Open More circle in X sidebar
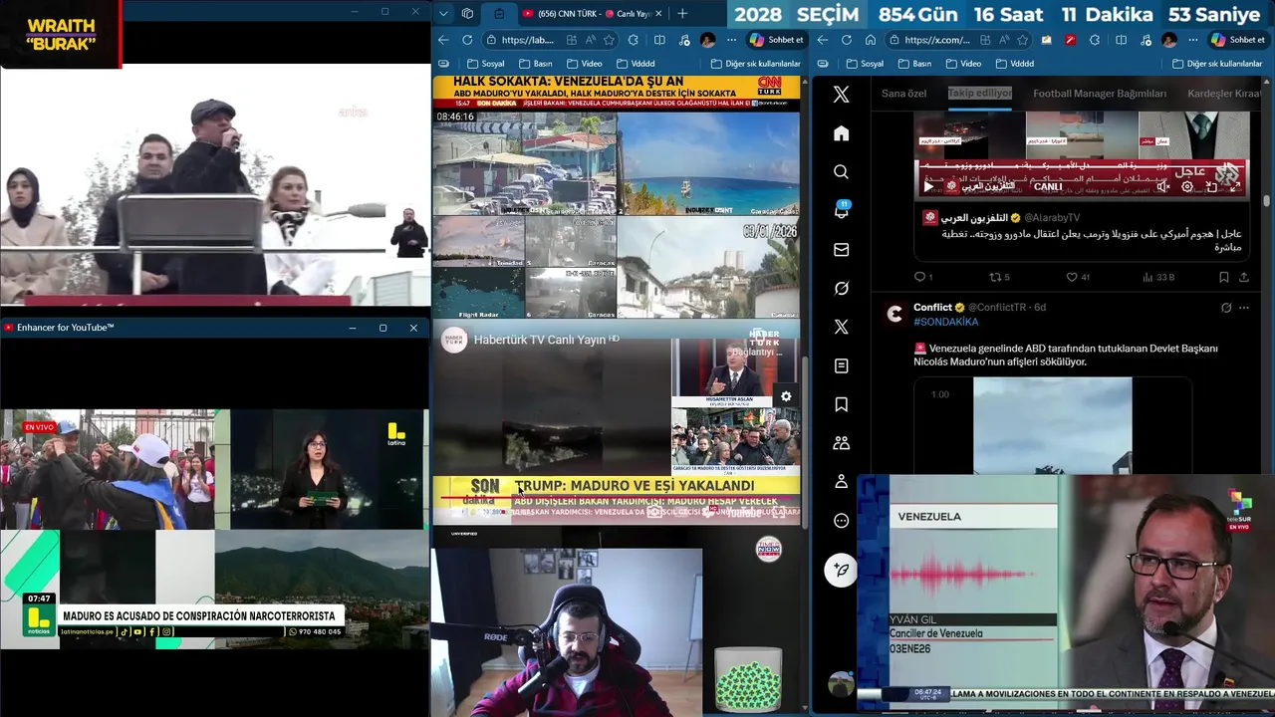 pyautogui.click(x=841, y=521)
